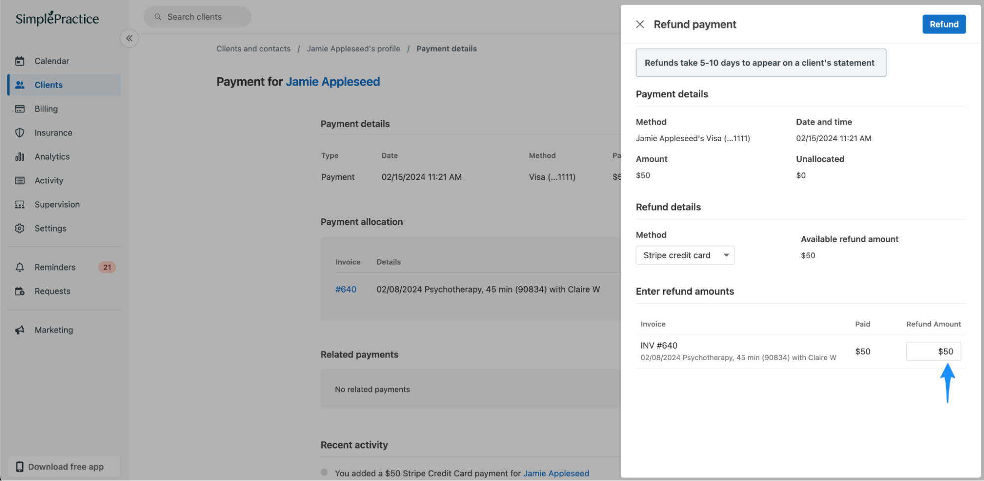Open Jamie Appleseed's profile breadcrumb
This screenshot has width=984, height=481.
click(353, 49)
